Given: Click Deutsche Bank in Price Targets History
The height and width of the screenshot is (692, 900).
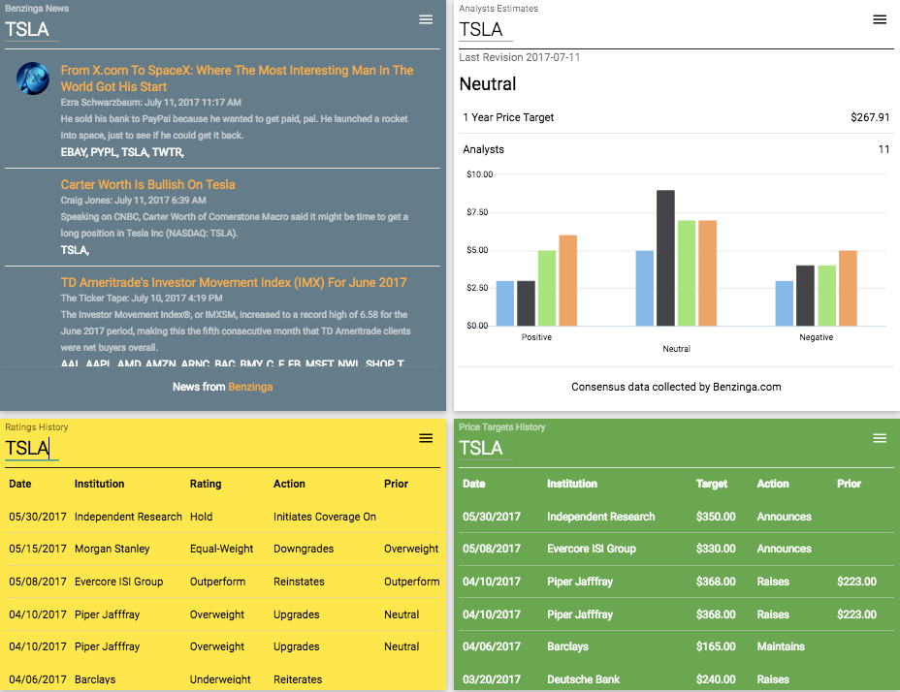Looking at the screenshot, I should point(583,679).
